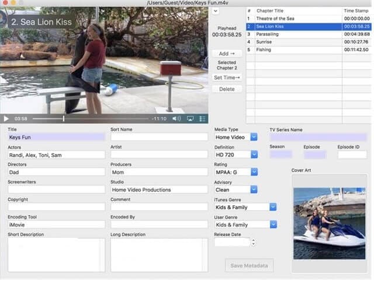
Task: Click the Sort Name field
Action: pos(159,137)
